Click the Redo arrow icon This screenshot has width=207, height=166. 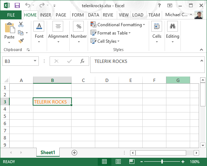[42, 5]
